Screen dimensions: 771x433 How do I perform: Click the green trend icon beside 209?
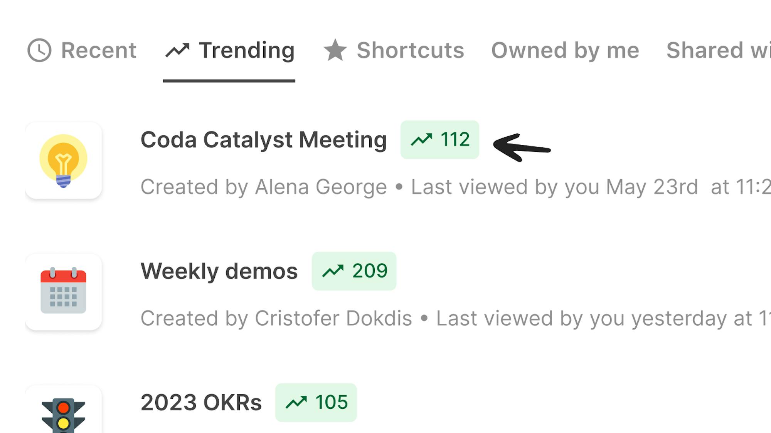[x=333, y=271]
